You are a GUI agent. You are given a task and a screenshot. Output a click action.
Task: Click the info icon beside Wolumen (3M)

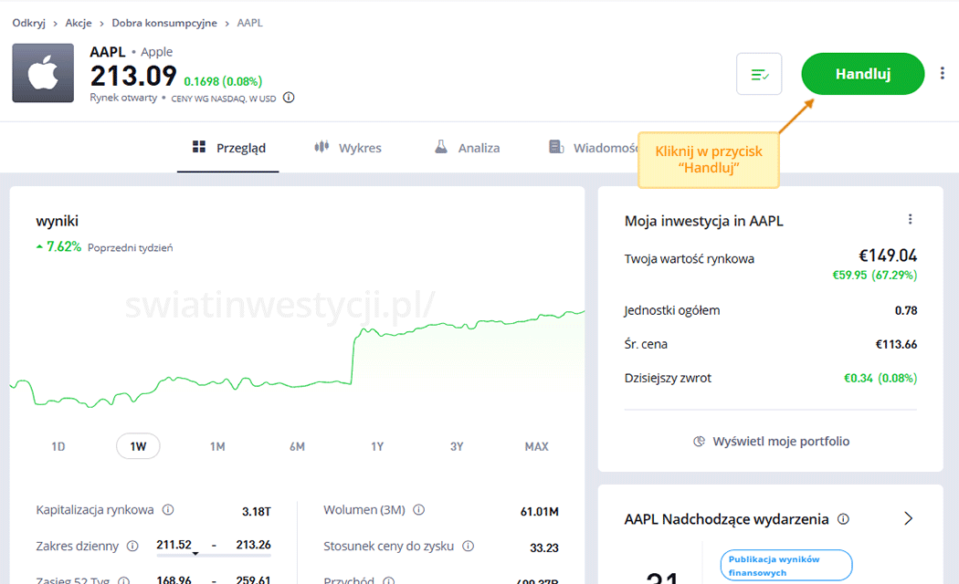pos(419,509)
